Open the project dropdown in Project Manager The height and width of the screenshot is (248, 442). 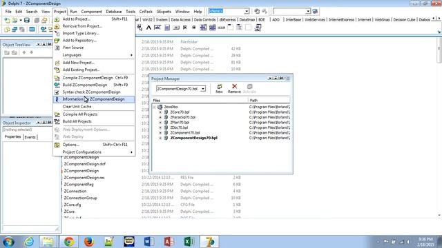pos(202,89)
